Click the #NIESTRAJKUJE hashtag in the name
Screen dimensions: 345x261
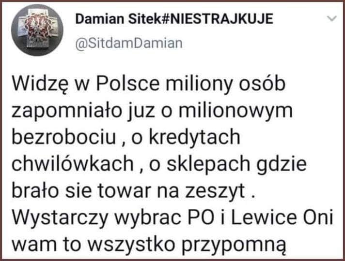tap(217, 19)
